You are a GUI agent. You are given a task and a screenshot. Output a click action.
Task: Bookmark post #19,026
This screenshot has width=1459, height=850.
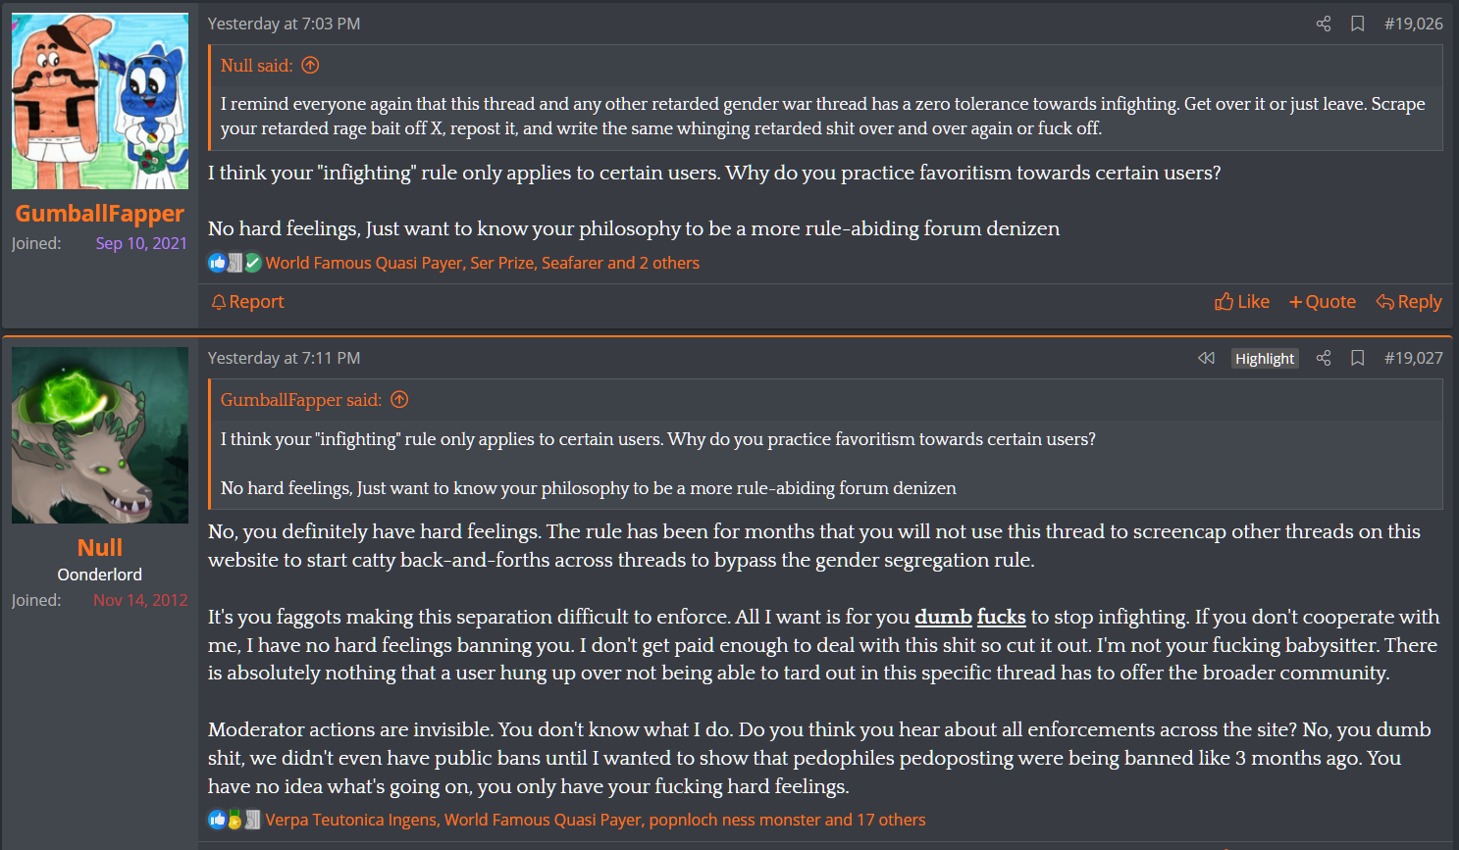pos(1358,24)
